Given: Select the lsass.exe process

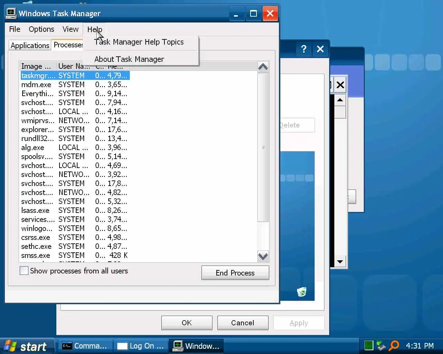Looking at the screenshot, I should [74, 210].
